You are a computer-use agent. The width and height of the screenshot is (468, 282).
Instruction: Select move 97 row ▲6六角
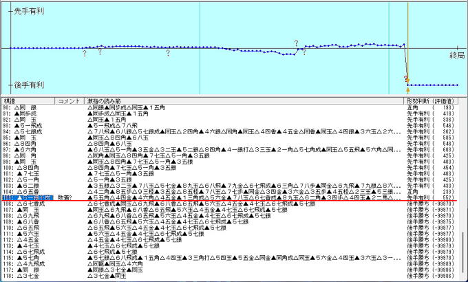coord(28,149)
